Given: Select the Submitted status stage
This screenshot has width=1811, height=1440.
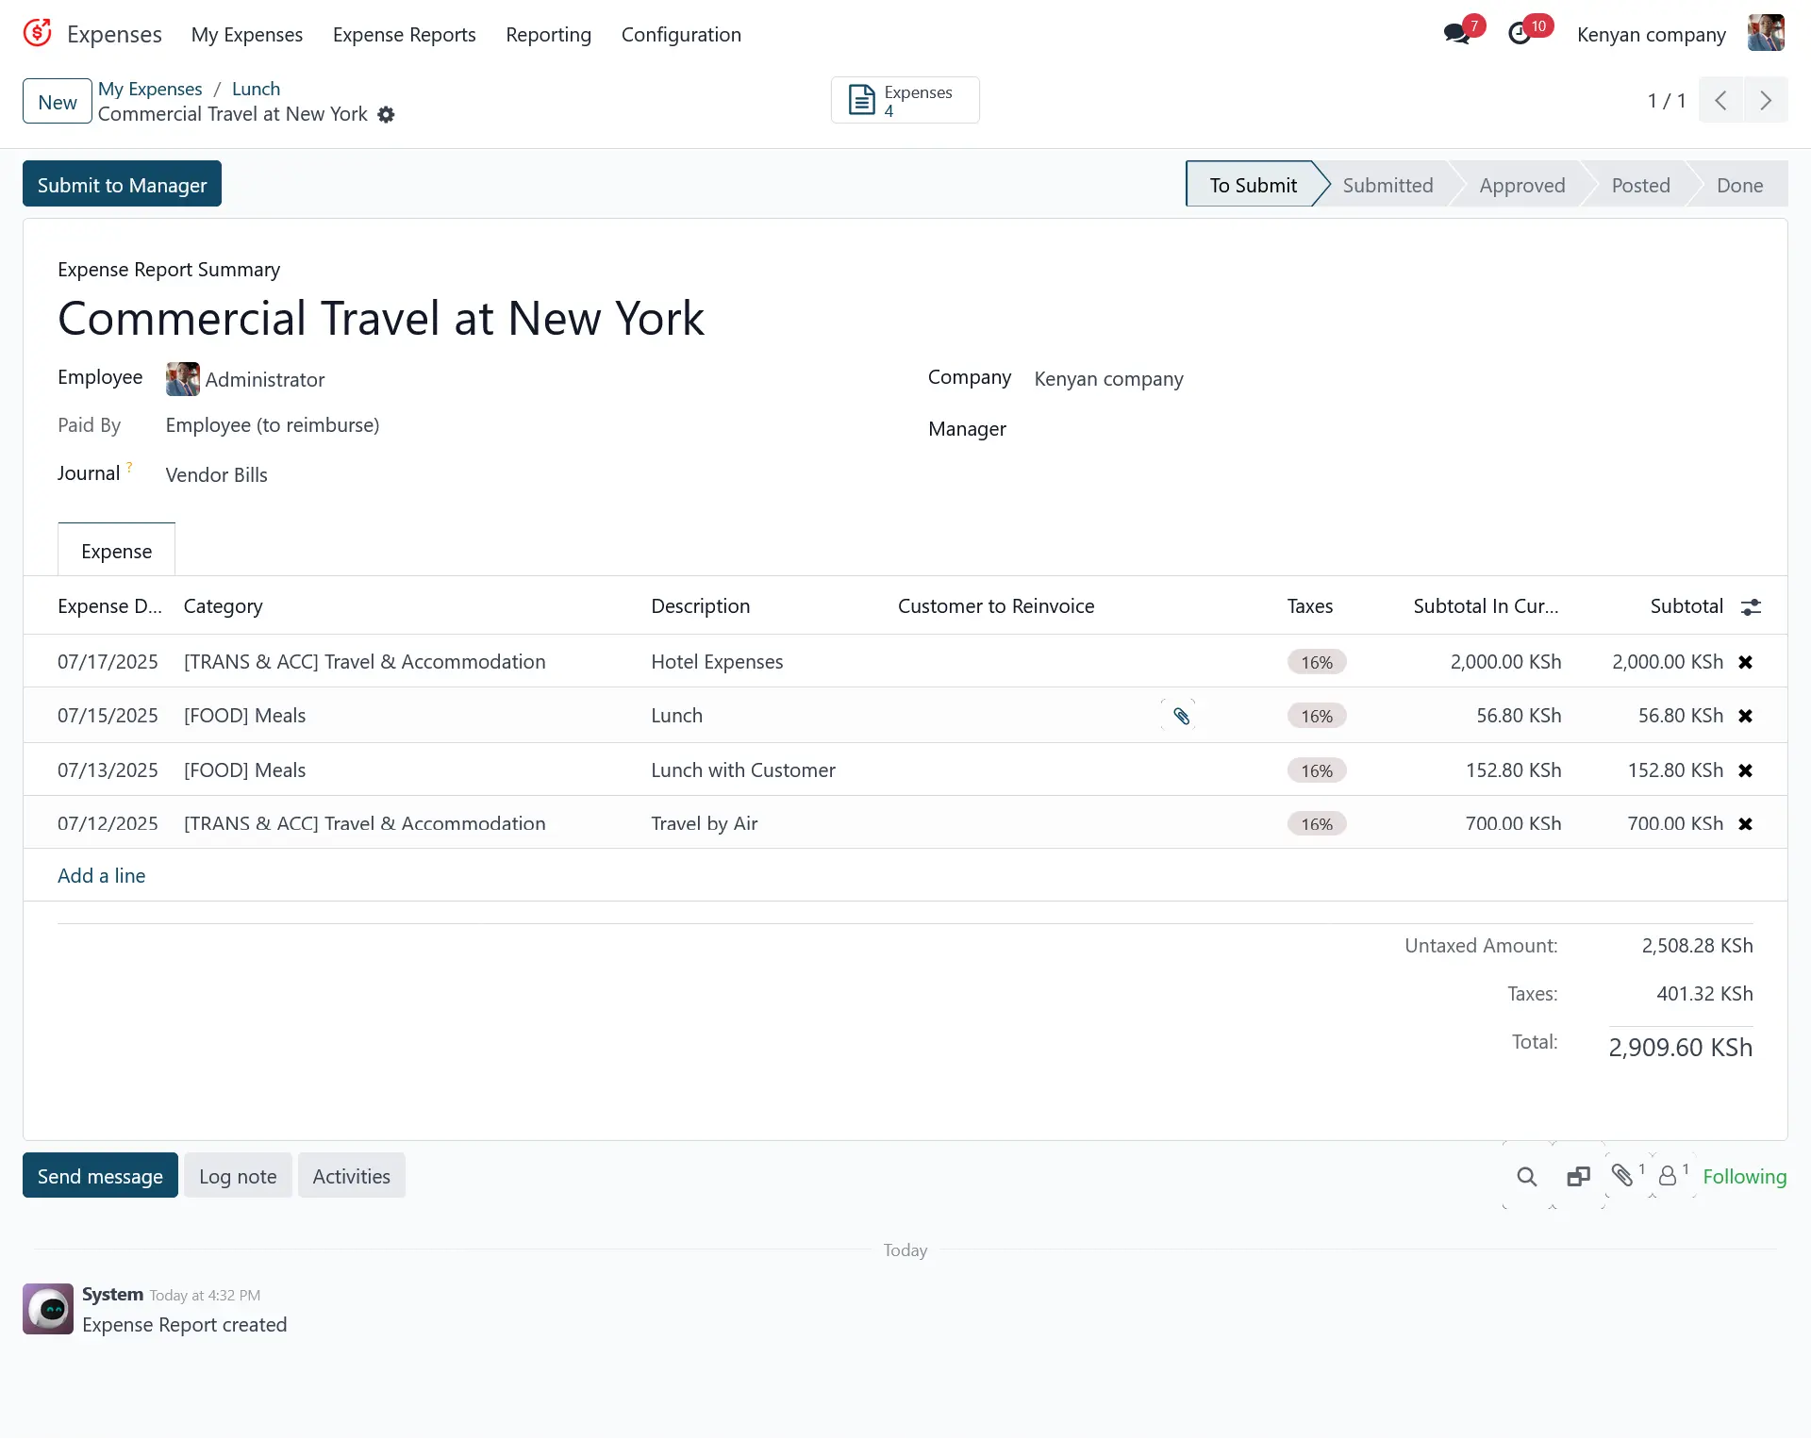Looking at the screenshot, I should [x=1387, y=185].
